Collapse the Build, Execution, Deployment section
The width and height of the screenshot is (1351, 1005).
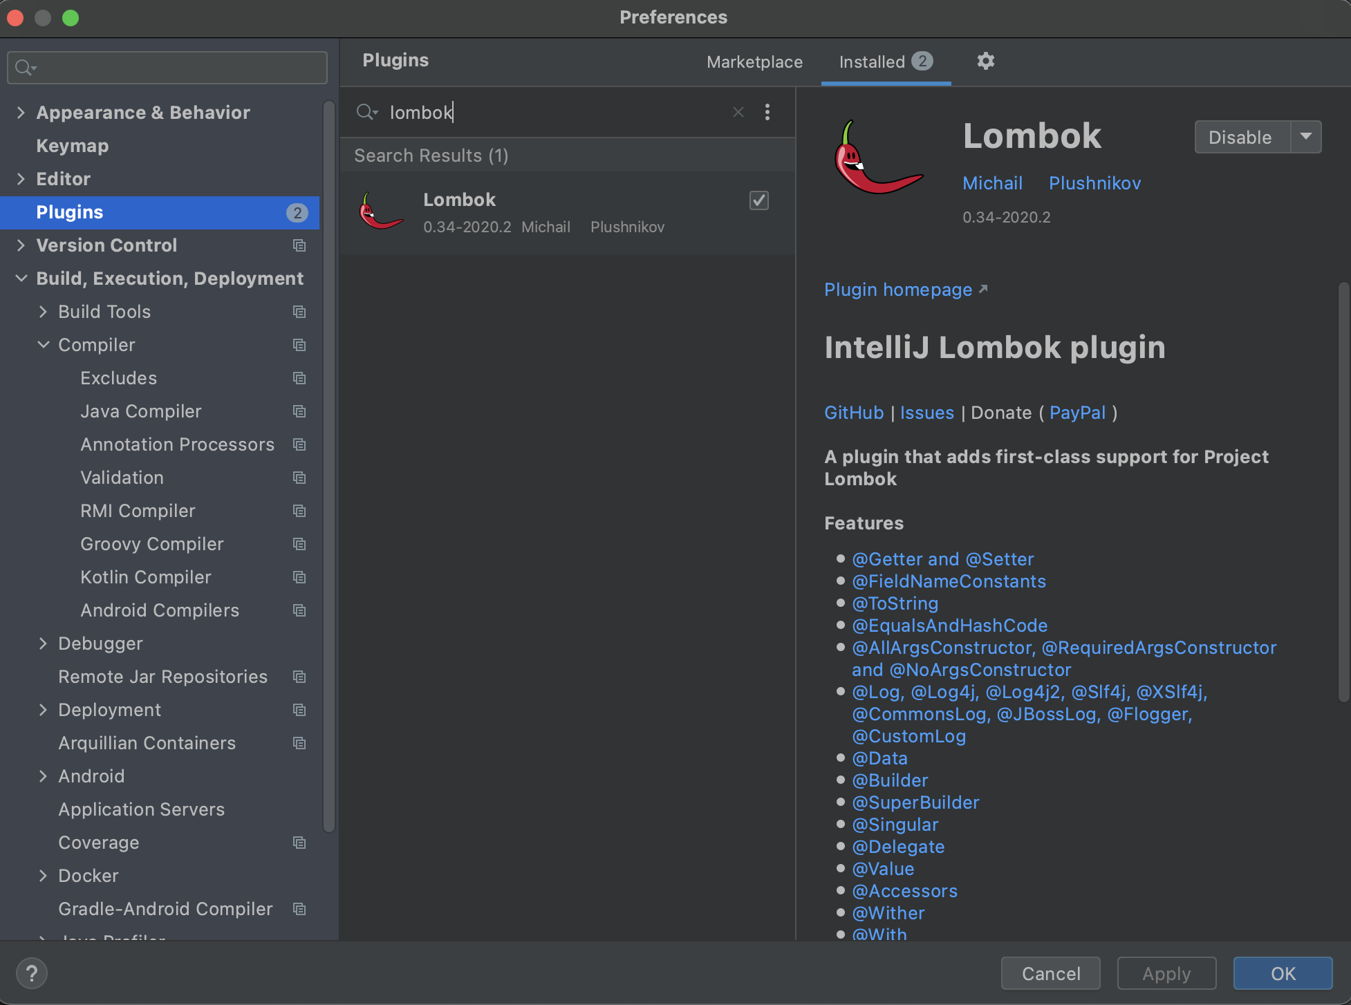point(21,279)
